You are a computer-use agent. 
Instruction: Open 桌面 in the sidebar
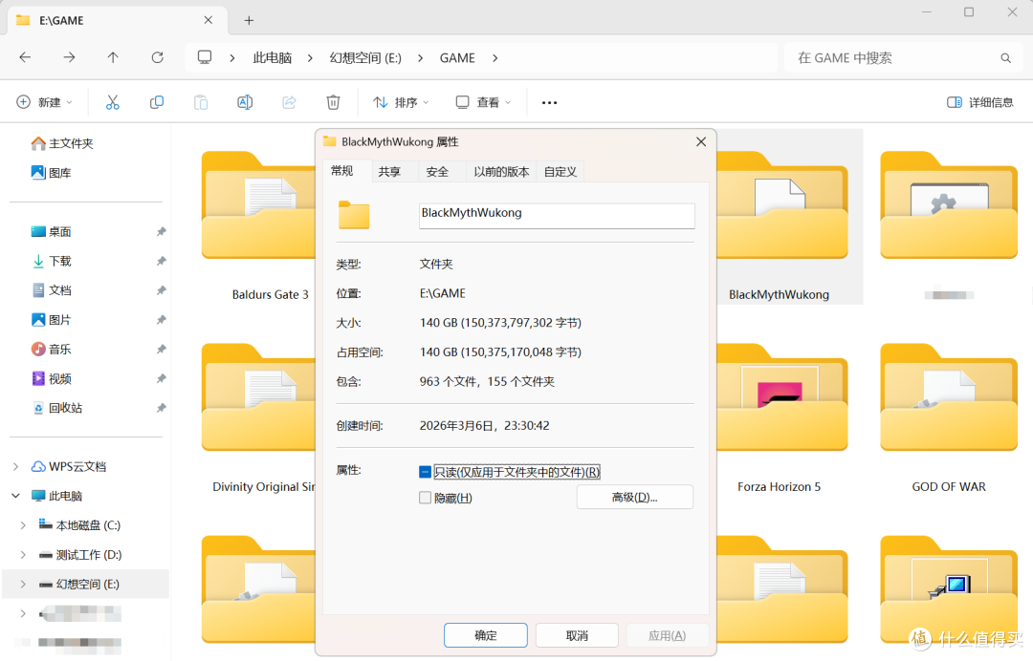[52, 231]
